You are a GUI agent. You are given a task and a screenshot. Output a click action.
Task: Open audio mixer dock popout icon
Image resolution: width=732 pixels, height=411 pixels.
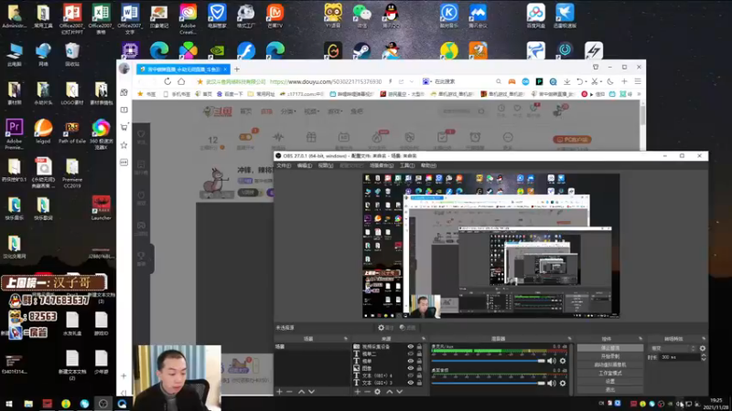coord(569,339)
